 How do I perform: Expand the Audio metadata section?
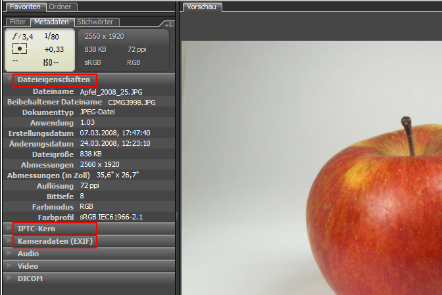[9, 254]
